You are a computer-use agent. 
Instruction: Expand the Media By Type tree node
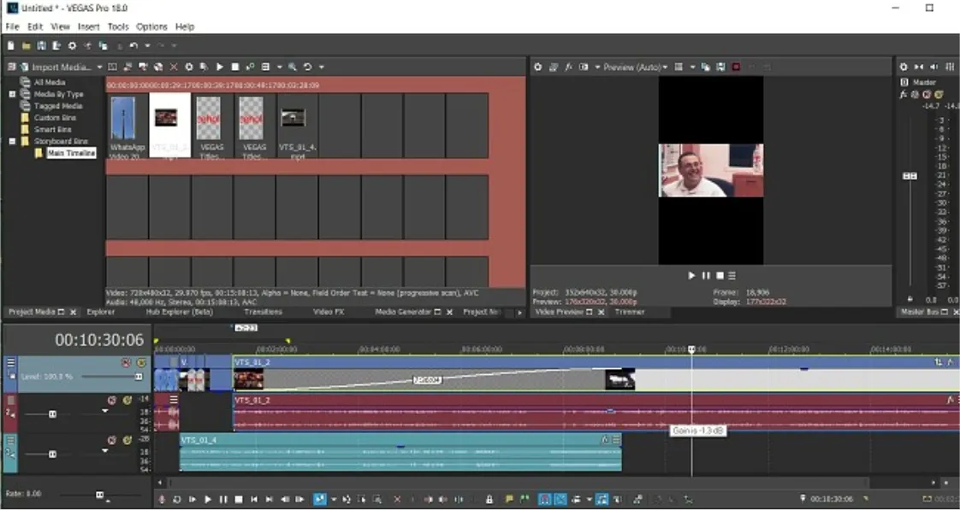(x=12, y=94)
